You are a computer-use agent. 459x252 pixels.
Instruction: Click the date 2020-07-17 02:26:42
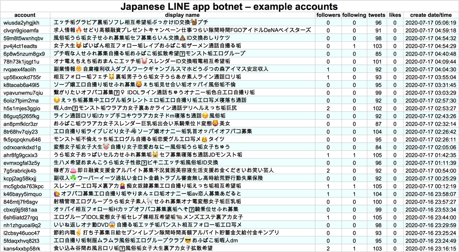pyautogui.click(x=431, y=132)
